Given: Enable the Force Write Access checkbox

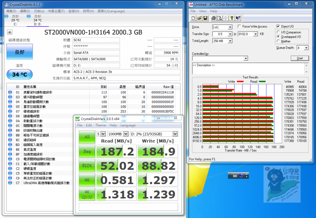Looking at the screenshot, I should [x=239, y=26].
